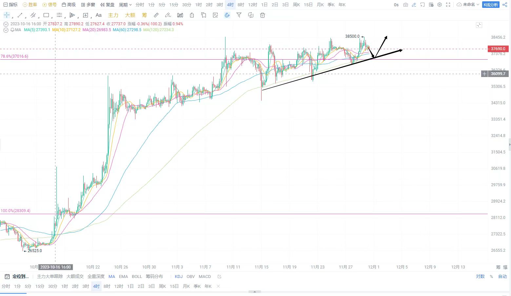Image resolution: width=511 pixels, height=296 pixels.
Task: Open the date locate calendar icon
Action: pyautogui.click(x=7, y=276)
